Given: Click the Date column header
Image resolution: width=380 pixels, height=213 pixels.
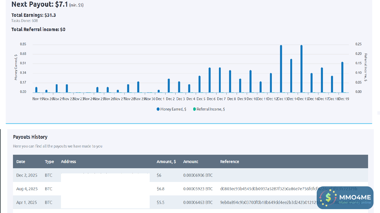Looking at the screenshot, I should (x=21, y=161).
